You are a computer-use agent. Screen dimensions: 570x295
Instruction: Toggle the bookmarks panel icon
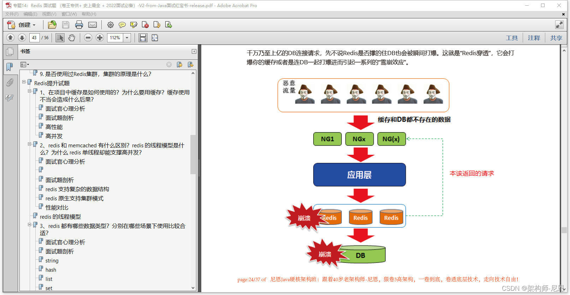click(x=10, y=66)
